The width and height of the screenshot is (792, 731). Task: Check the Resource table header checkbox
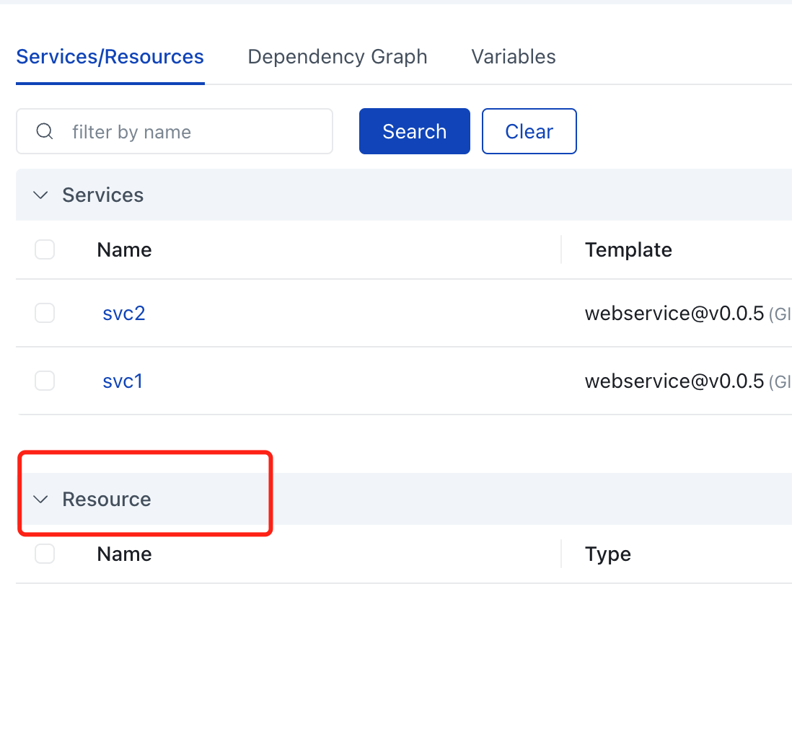(45, 554)
